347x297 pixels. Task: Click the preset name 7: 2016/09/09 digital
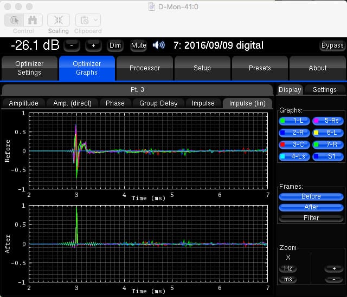[x=219, y=45]
